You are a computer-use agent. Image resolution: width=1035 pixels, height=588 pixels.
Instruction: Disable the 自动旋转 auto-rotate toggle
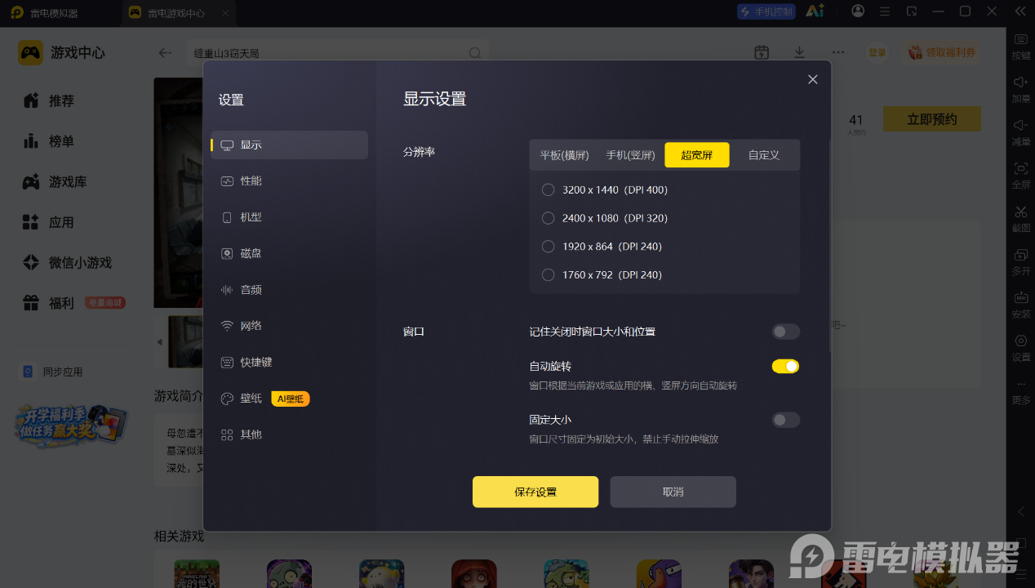[x=786, y=367]
